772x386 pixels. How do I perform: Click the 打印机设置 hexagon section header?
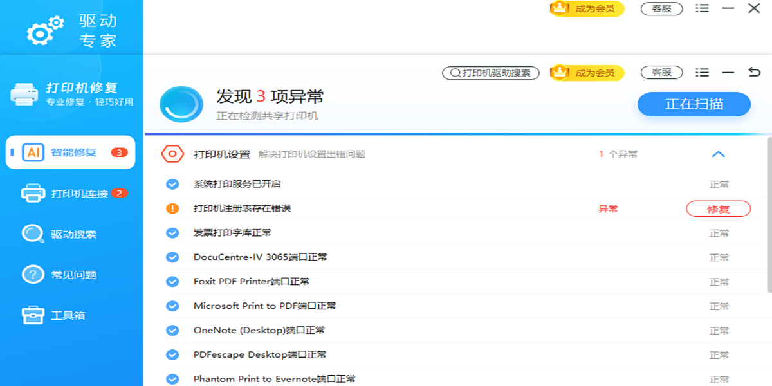[172, 154]
